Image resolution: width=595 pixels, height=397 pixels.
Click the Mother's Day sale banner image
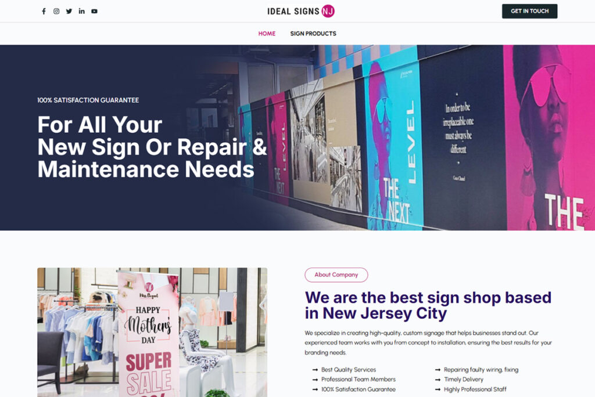point(152,332)
